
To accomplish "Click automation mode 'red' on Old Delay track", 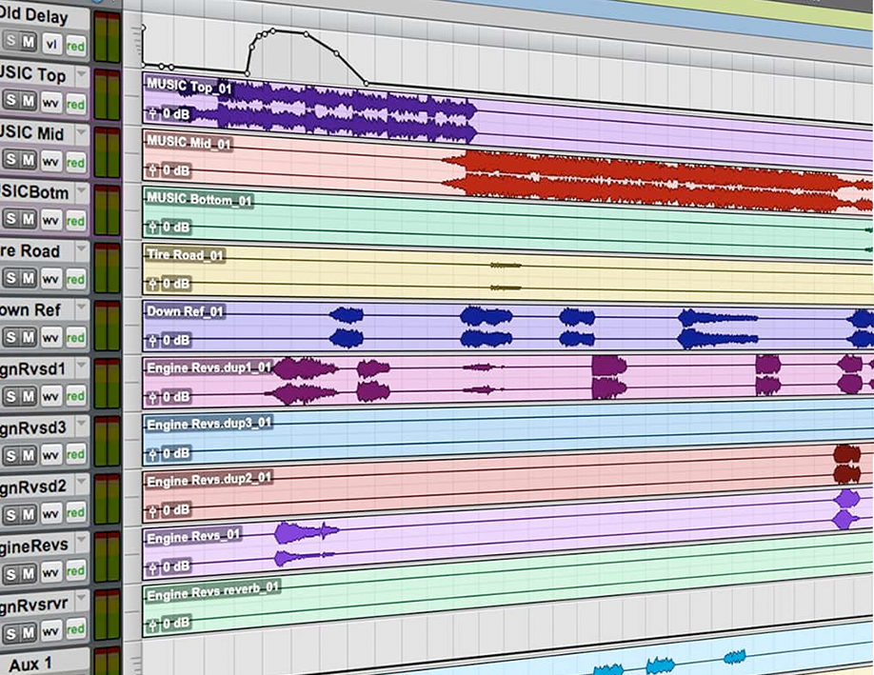I will point(75,42).
